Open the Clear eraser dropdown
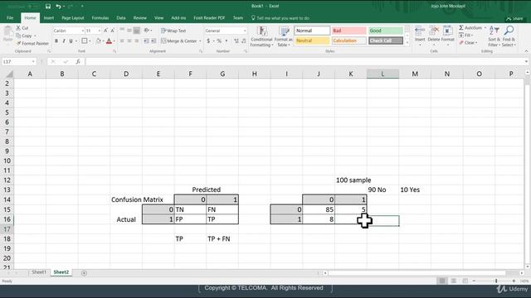Viewport: 531px width, 298px height. click(468, 42)
